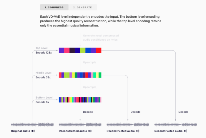The width and height of the screenshot is (206, 138).
Task: Click the Original audio waveform
Action: point(32,124)
